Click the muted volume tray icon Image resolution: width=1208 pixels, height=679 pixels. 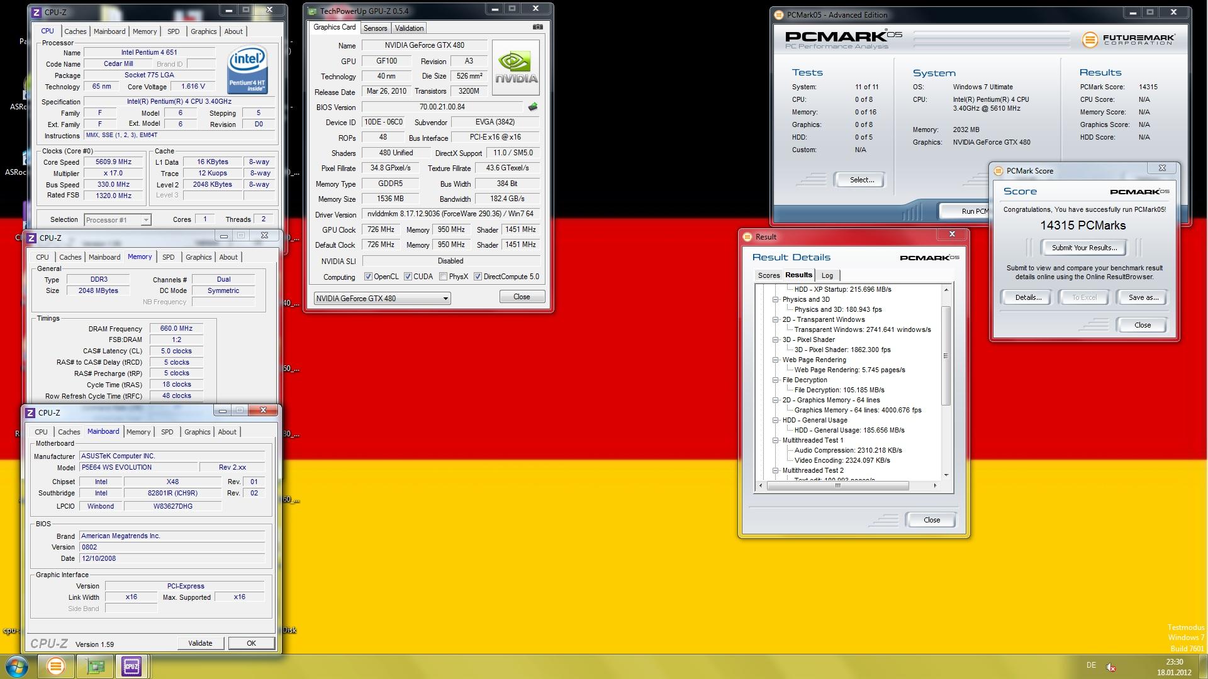coord(1111,667)
